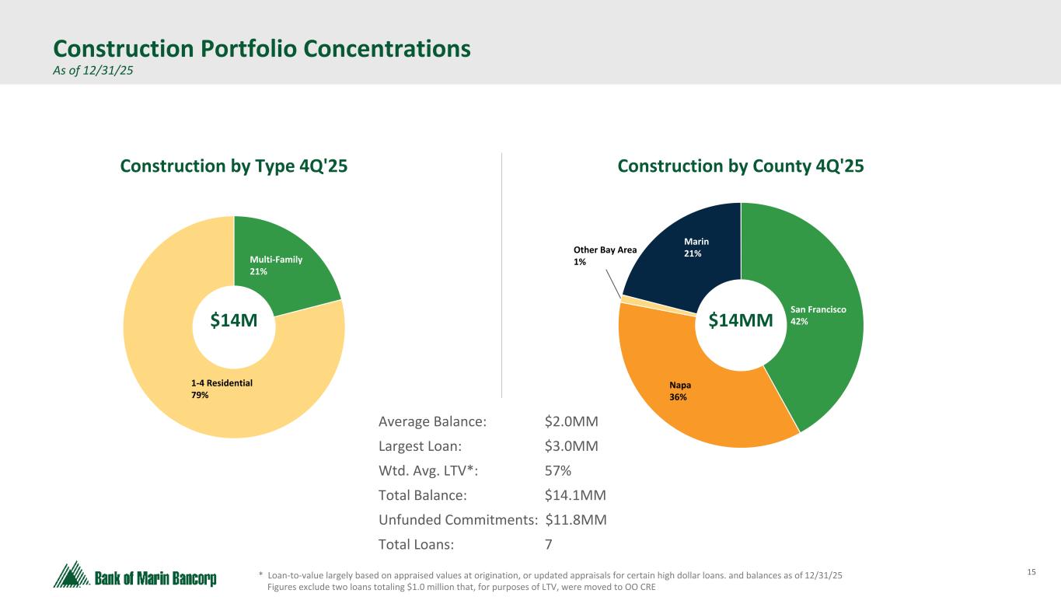The height and width of the screenshot is (597, 1061).
Task: Select the Construction Portfolio Concentrations title
Action: pos(261,49)
